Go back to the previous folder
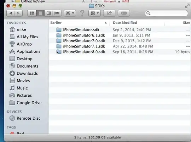191x142 pixels. click(x=11, y=13)
